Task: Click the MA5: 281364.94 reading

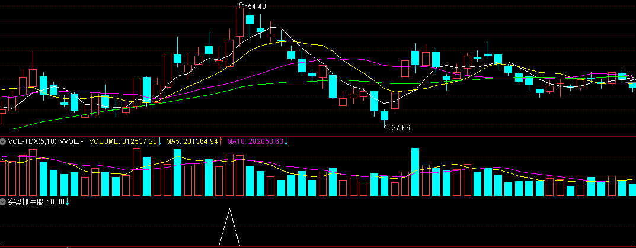Action: click(192, 141)
